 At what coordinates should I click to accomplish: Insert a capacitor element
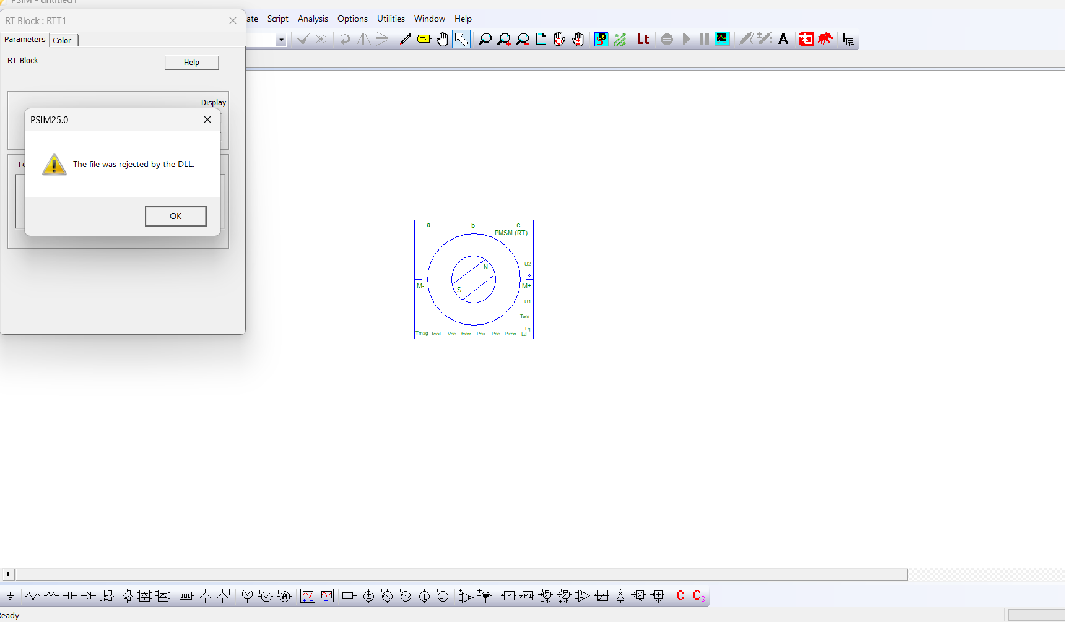[70, 596]
